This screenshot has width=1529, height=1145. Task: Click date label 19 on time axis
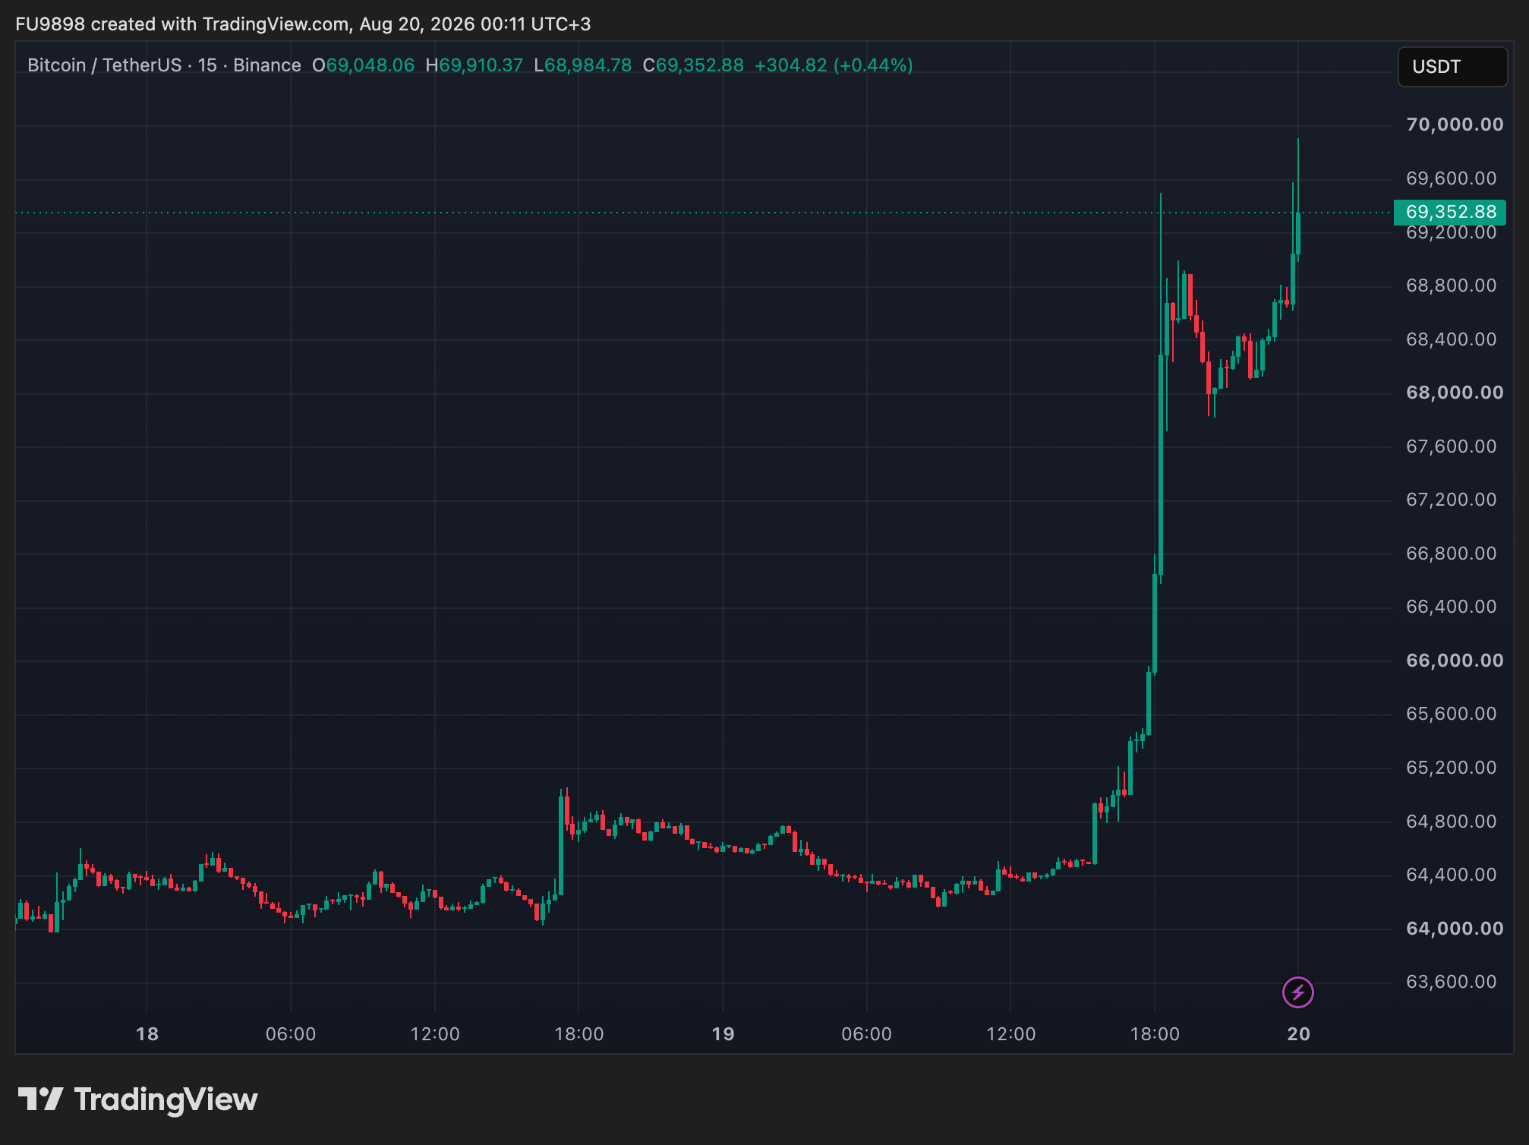(x=723, y=1034)
